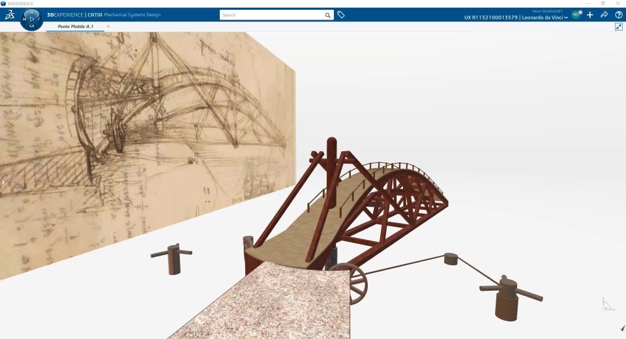Click the 3DEXPERIENCE title bar app icon

3,3
